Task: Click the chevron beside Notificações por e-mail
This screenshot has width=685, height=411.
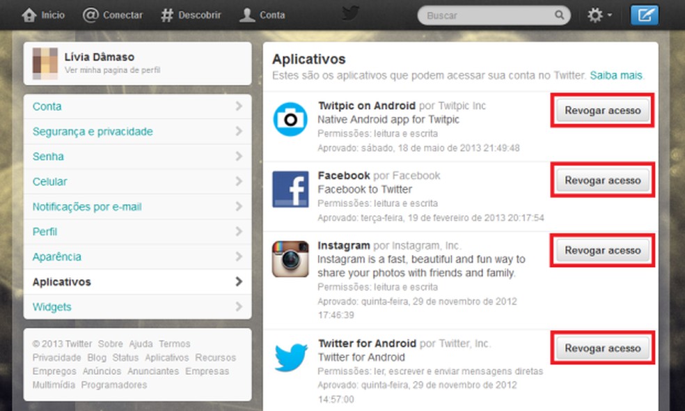Action: coord(239,206)
